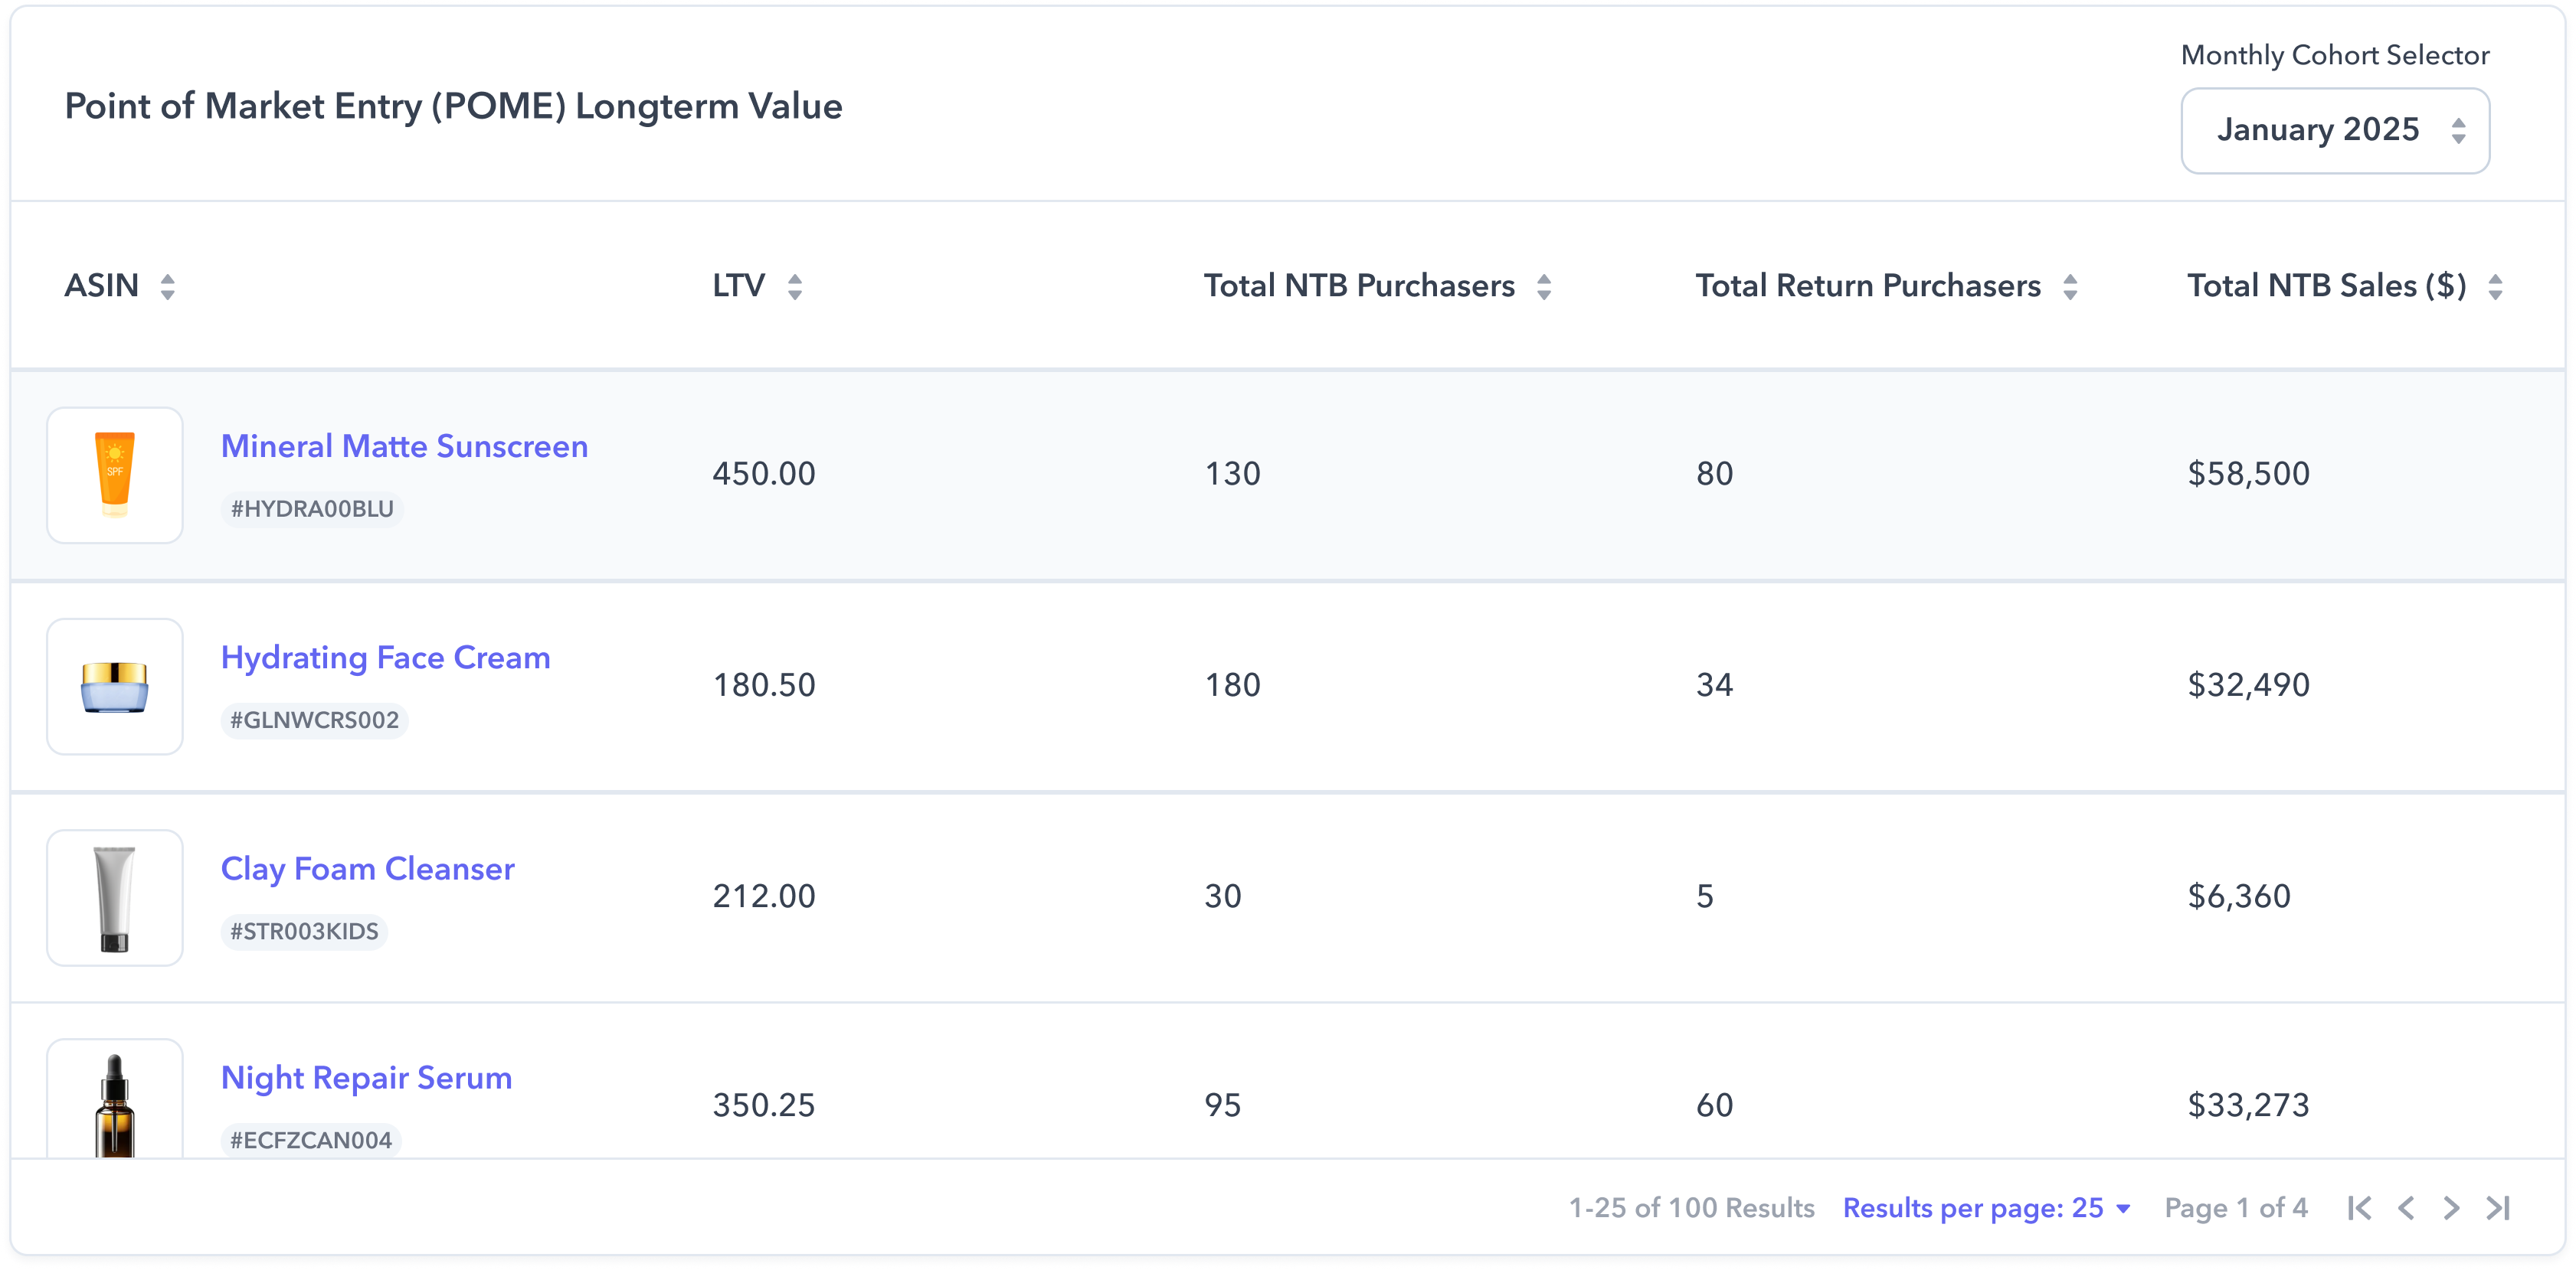Sort by Total NTB Sales
This screenshot has width=2576, height=1270.
[2495, 287]
